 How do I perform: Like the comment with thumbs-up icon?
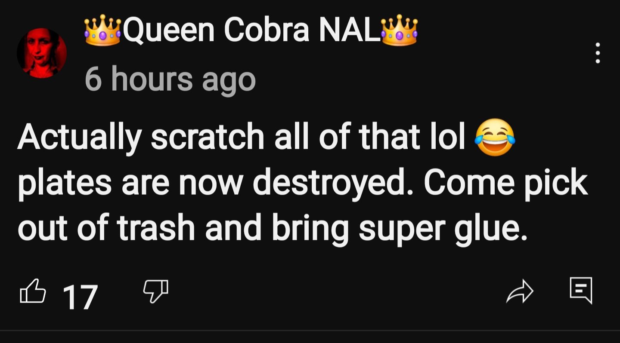pyautogui.click(x=33, y=291)
